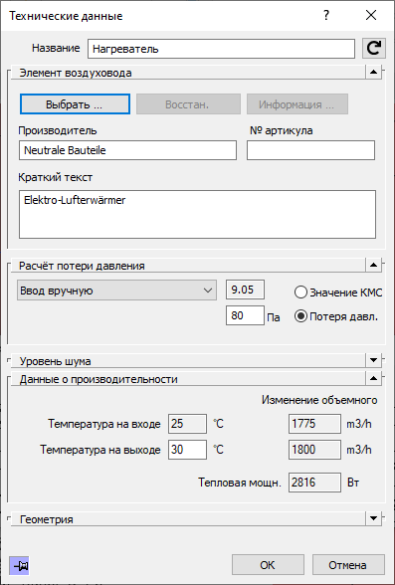
Task: Expand the Геометрия section
Action: coord(374,518)
